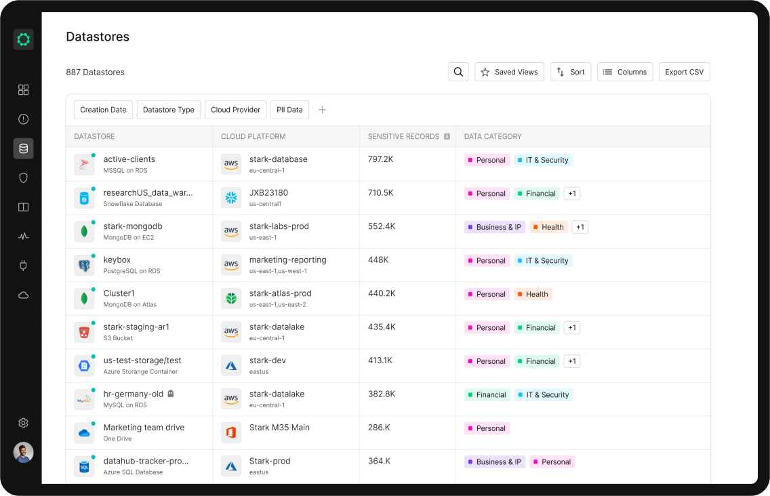The image size is (770, 496).
Task: Click the search magnifier icon in toolbar
Action: [458, 72]
